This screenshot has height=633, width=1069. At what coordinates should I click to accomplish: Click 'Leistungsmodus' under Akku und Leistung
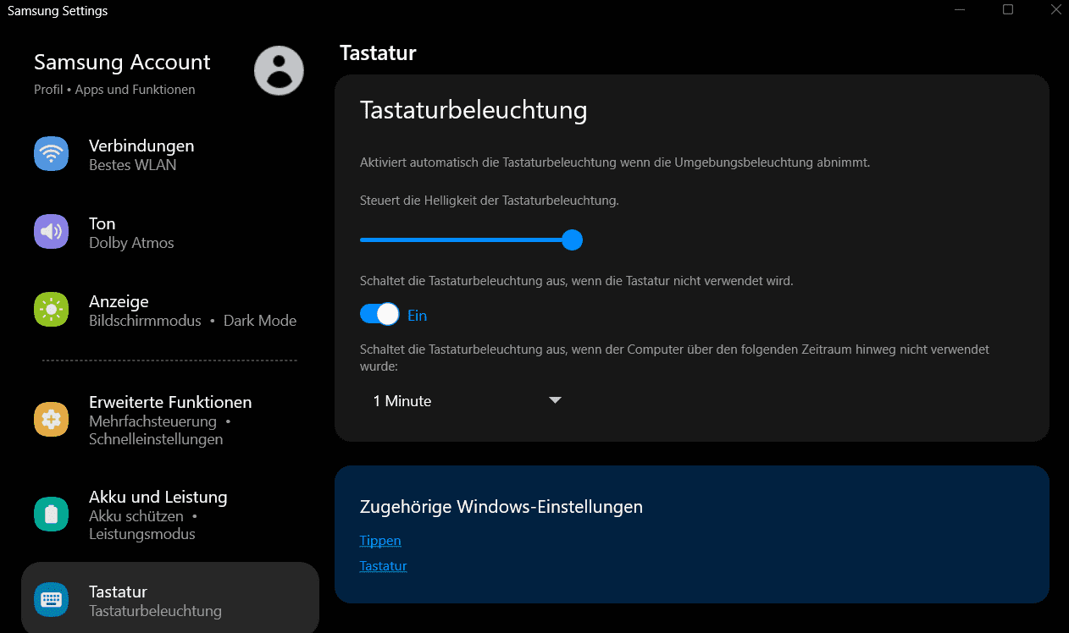coord(142,534)
